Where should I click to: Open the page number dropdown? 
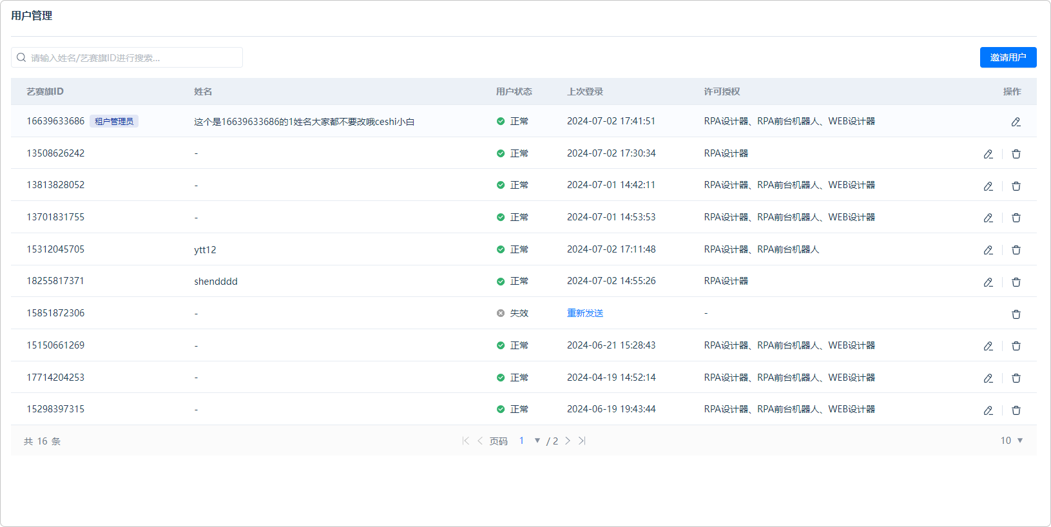[537, 441]
